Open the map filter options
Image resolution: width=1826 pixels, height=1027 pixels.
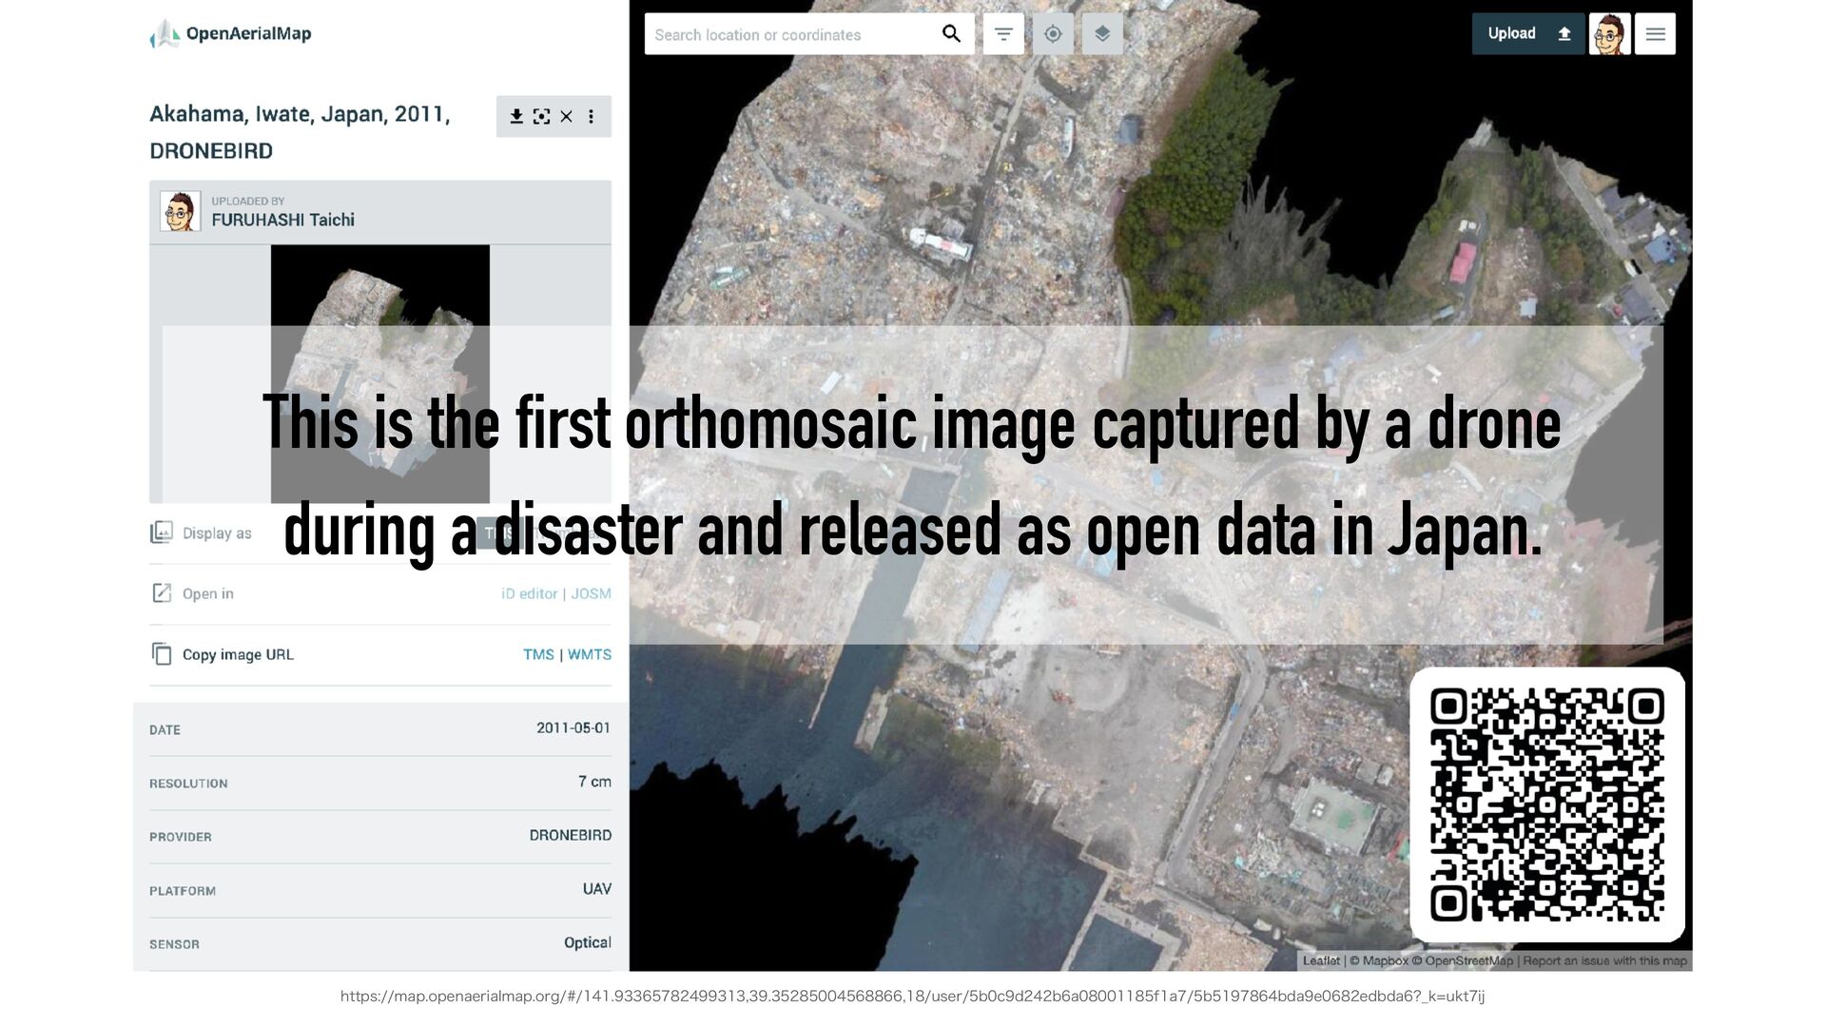tap(1003, 34)
